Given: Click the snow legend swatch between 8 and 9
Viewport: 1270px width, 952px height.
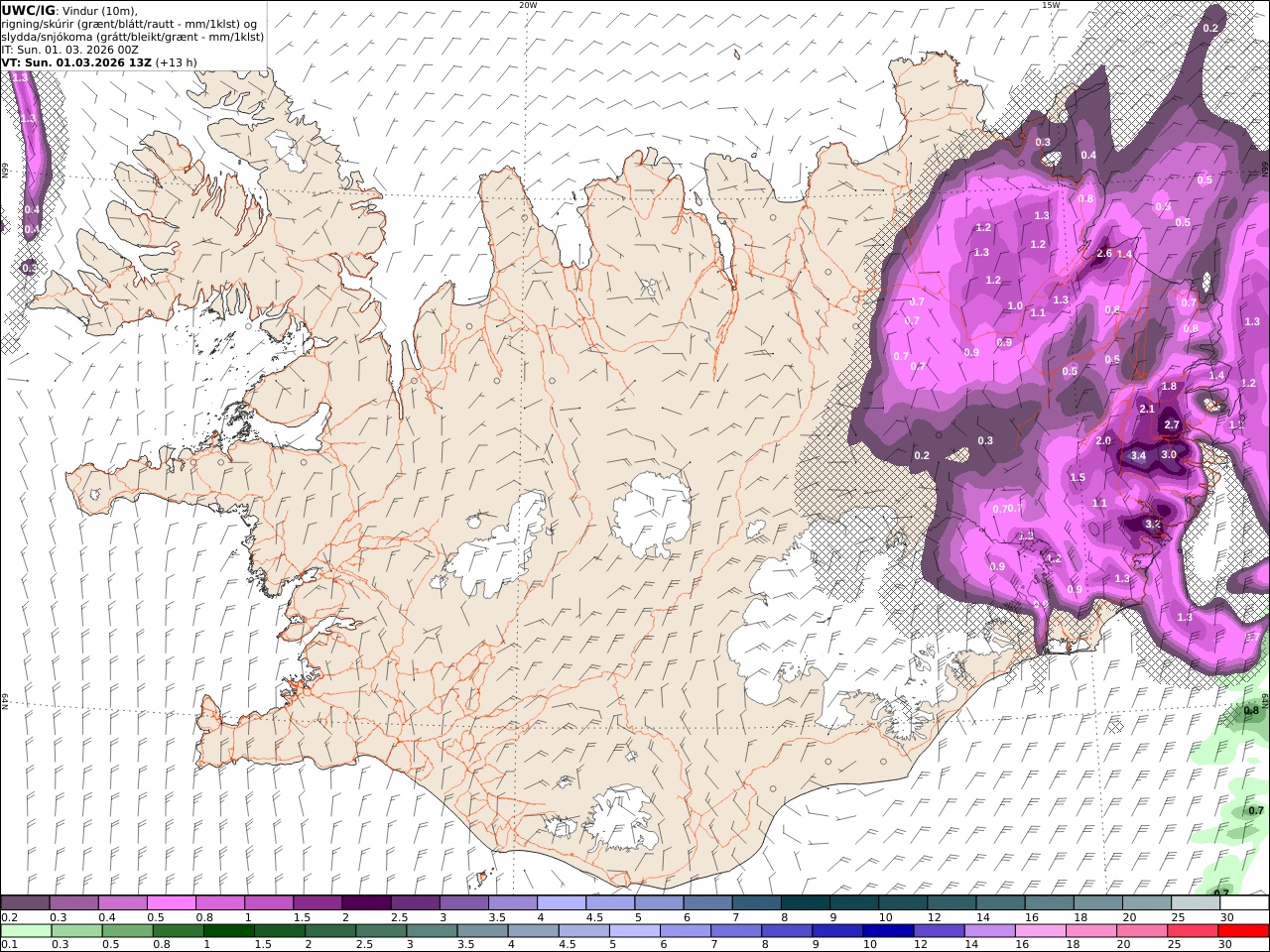Looking at the screenshot, I should tap(804, 902).
